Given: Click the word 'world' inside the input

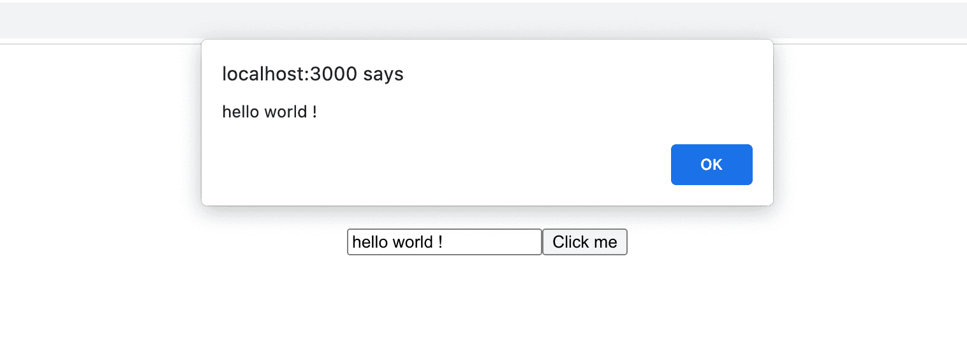Looking at the screenshot, I should tap(411, 243).
